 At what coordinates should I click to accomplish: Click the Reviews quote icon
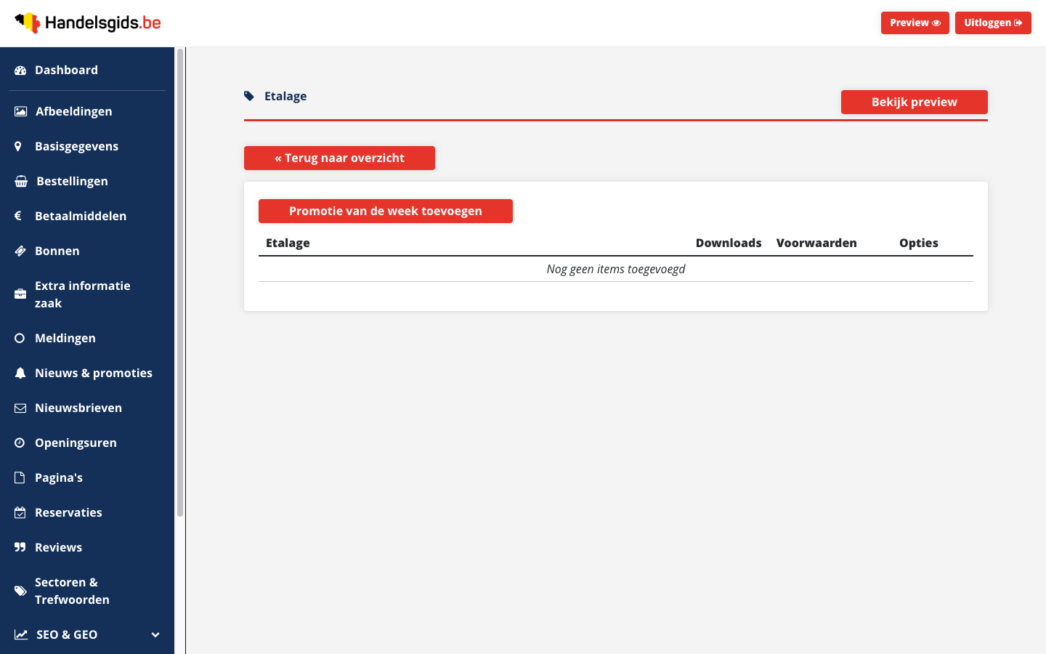click(20, 547)
